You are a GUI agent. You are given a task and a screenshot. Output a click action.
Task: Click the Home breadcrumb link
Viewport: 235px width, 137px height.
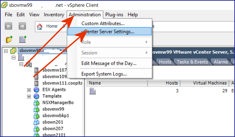pyautogui.click(x=52, y=26)
